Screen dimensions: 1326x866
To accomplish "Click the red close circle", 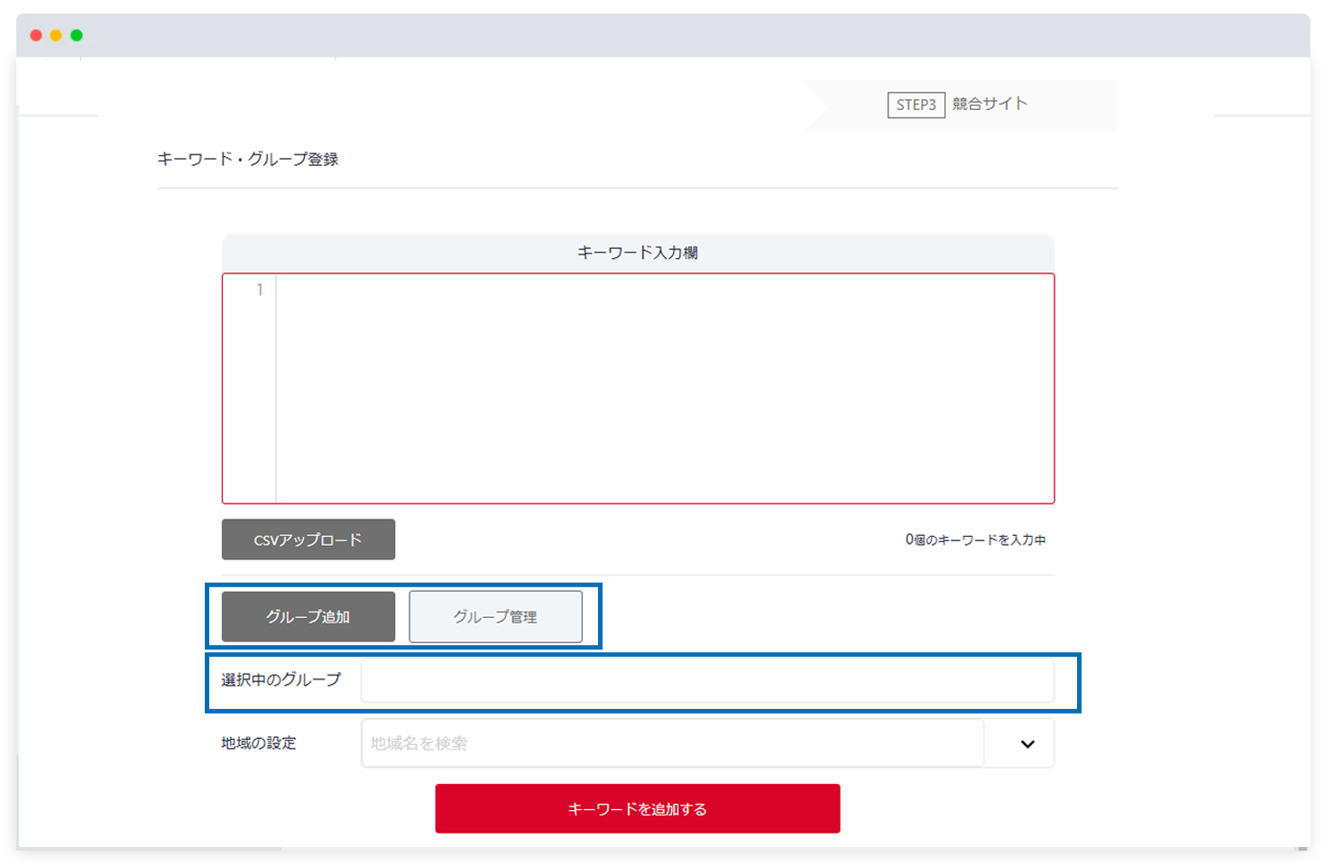I will (x=35, y=34).
